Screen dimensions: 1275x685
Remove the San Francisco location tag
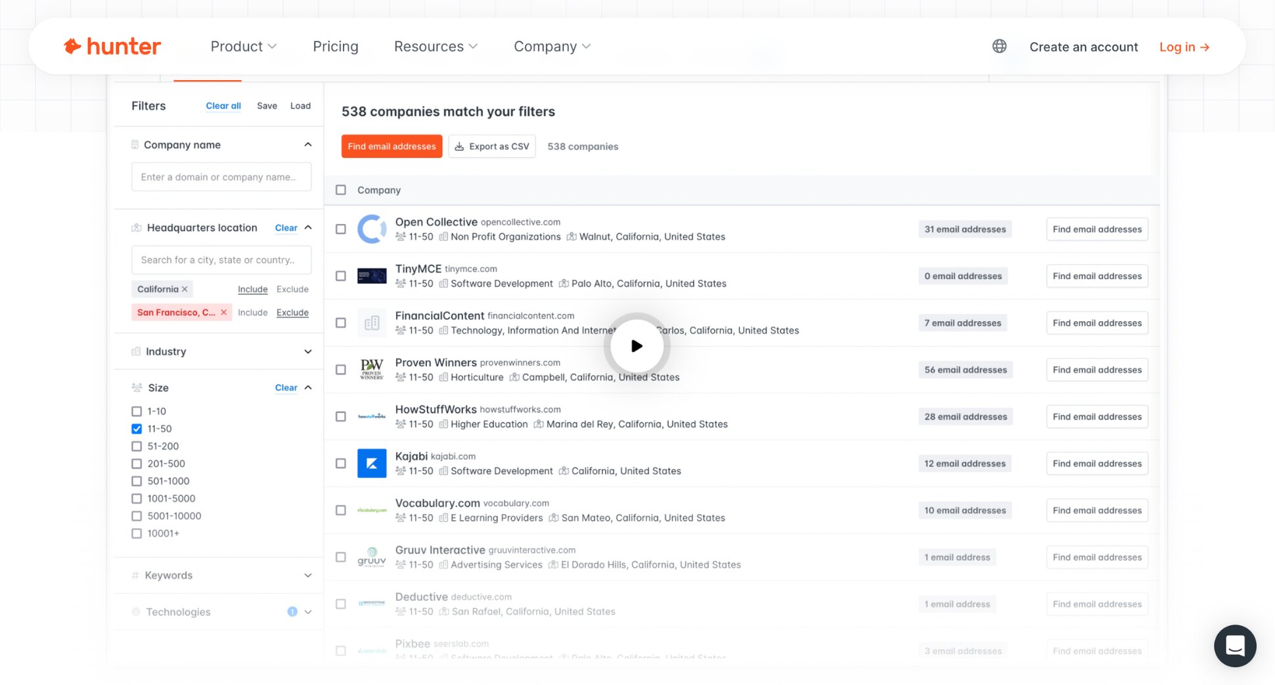224,313
